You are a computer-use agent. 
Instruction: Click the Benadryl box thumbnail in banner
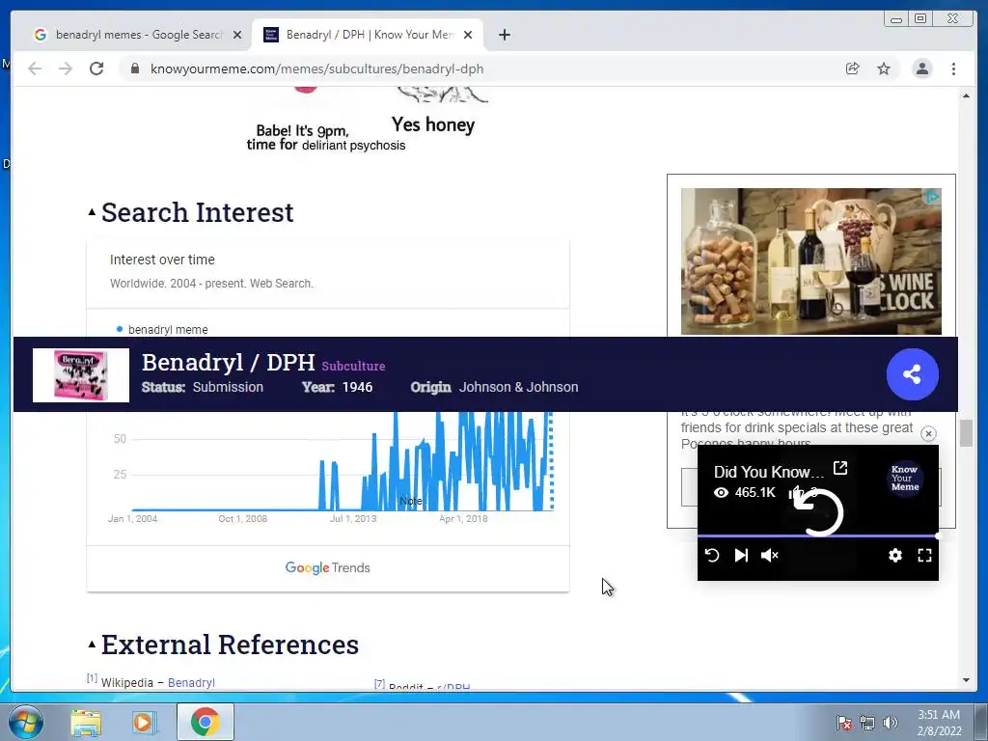tap(81, 375)
